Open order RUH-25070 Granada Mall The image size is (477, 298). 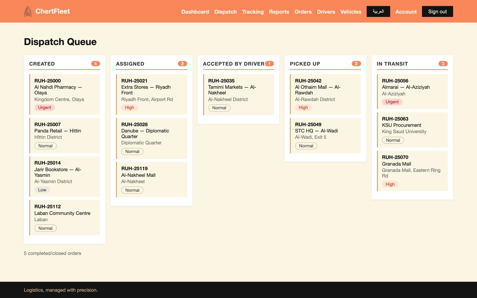pyautogui.click(x=412, y=171)
